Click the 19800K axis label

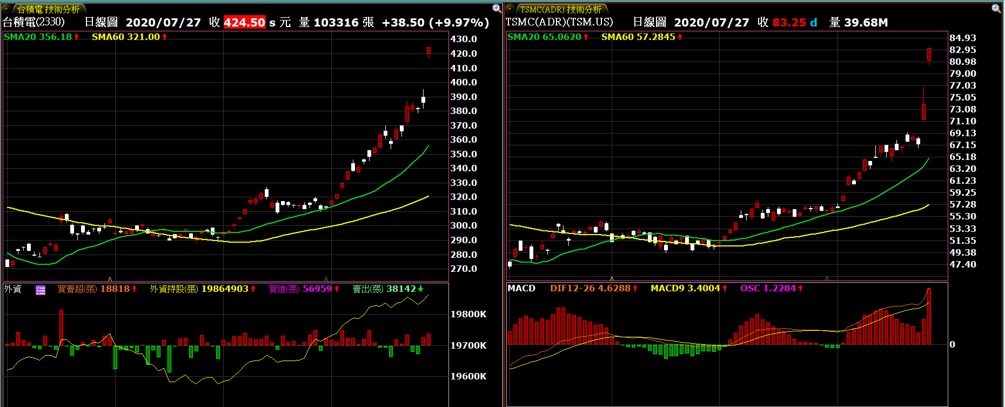pyautogui.click(x=468, y=314)
